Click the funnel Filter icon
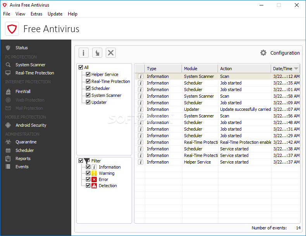This screenshot has width=306, height=236. pos(87,161)
